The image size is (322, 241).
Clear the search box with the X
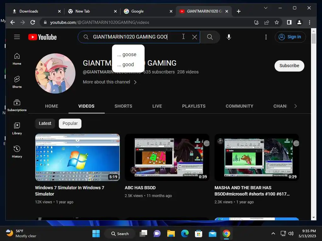coord(194,37)
